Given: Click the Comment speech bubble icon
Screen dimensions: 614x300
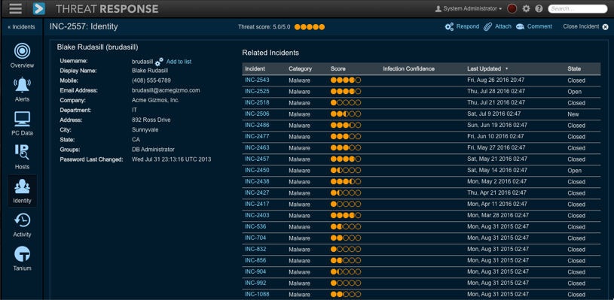Looking at the screenshot, I should click(520, 26).
